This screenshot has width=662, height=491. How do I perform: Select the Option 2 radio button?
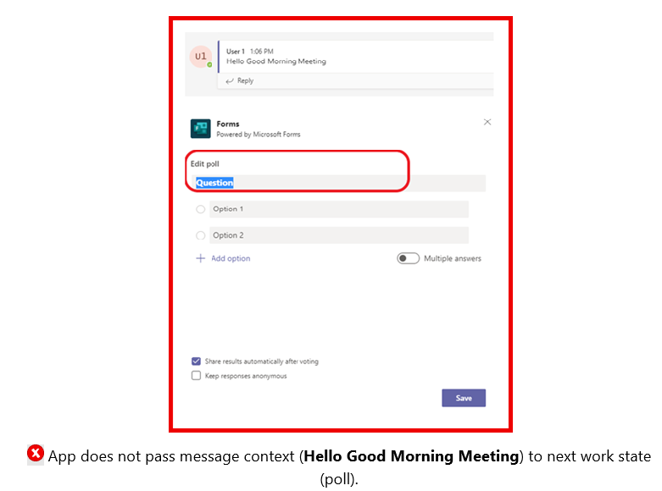pos(201,235)
